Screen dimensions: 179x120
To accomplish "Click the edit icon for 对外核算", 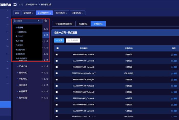I will click(45, 91).
